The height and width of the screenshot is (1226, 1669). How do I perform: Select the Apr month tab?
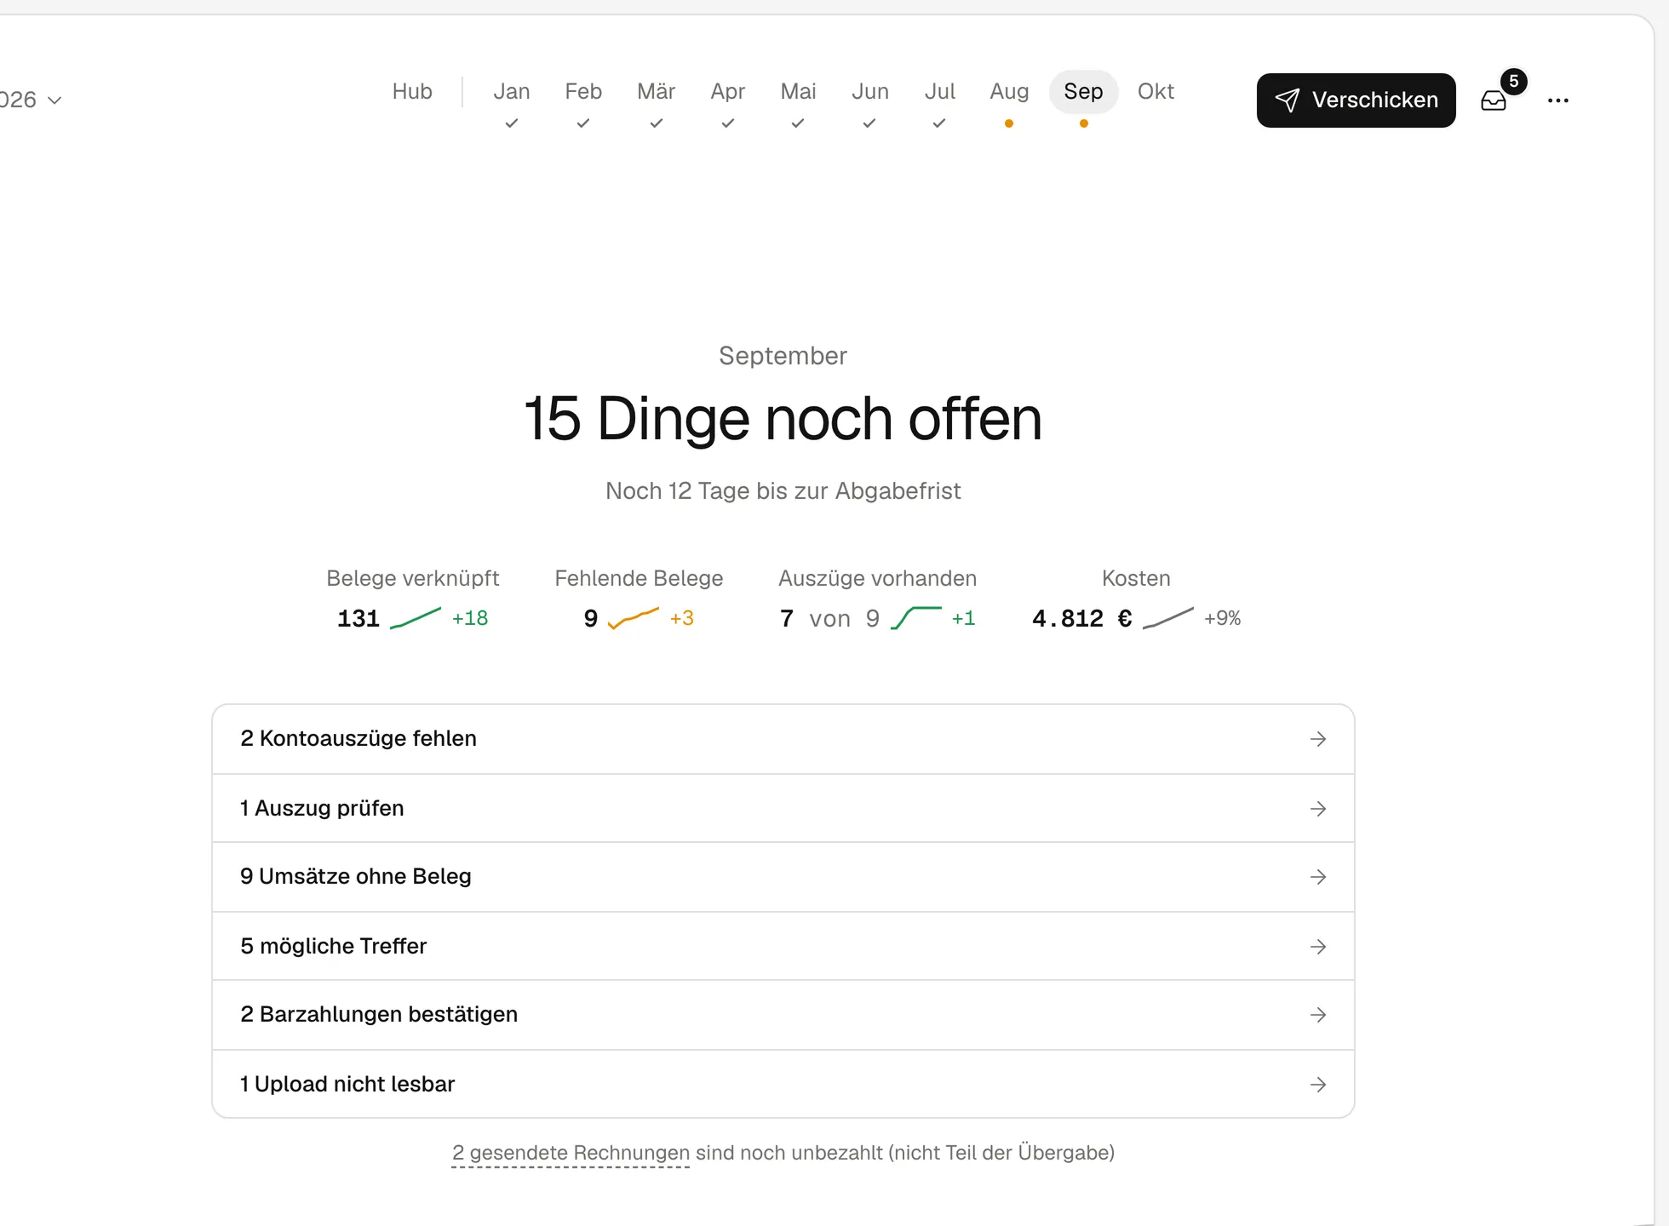pyautogui.click(x=727, y=91)
